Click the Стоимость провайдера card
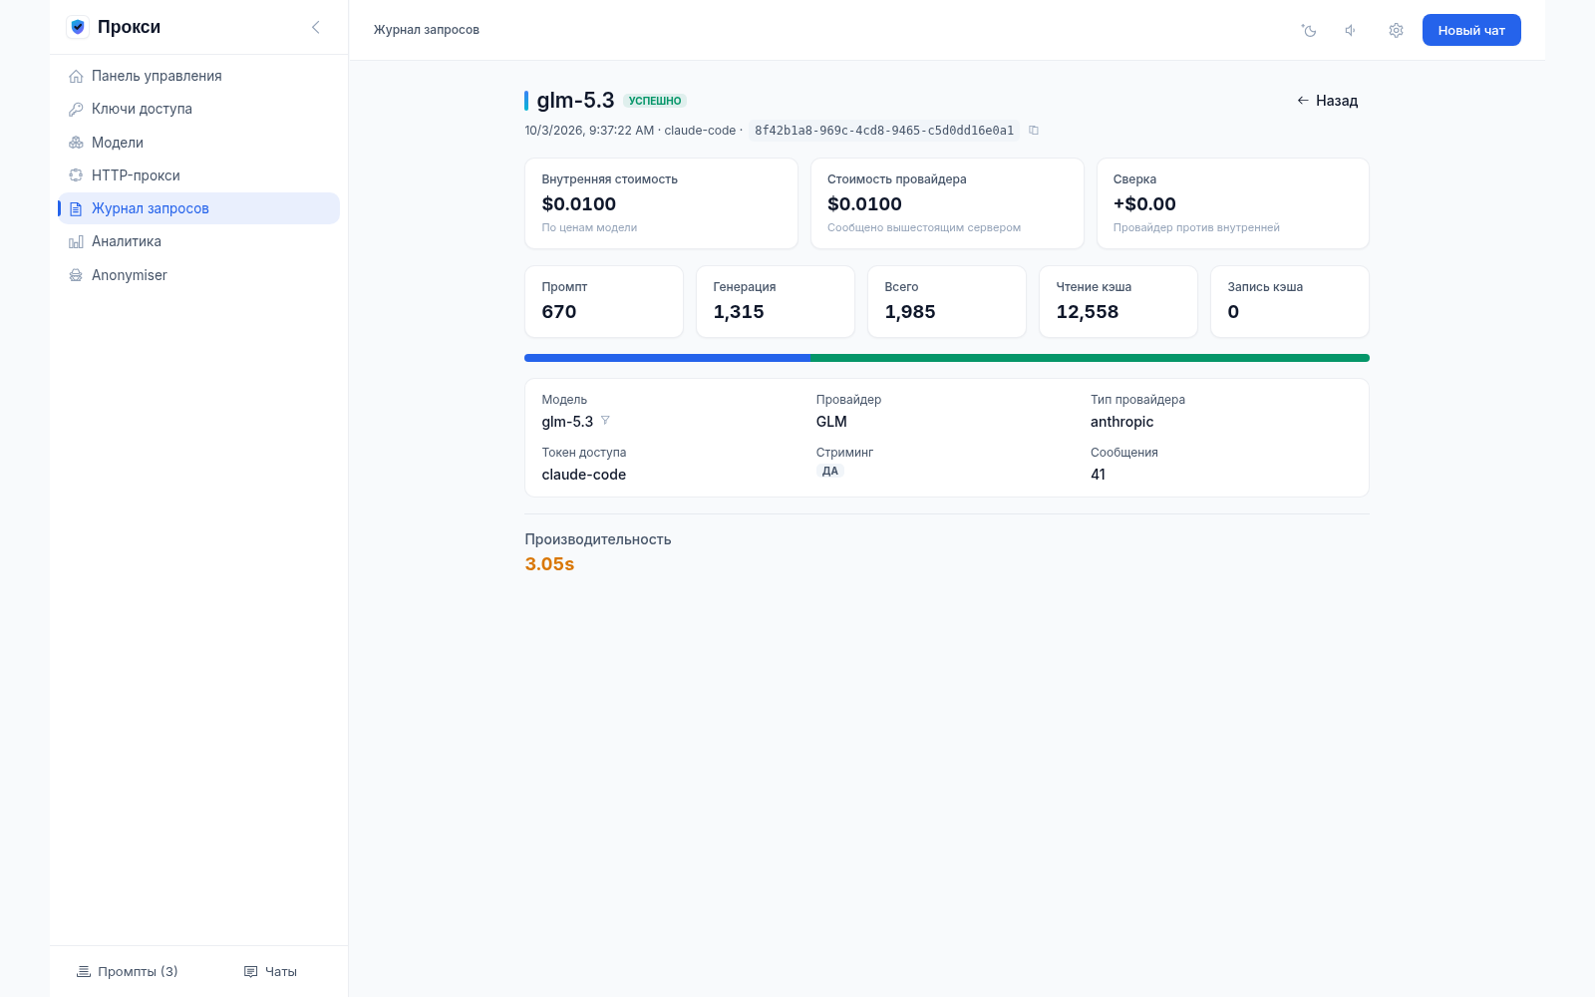Image resolution: width=1595 pixels, height=997 pixels. coord(947,203)
